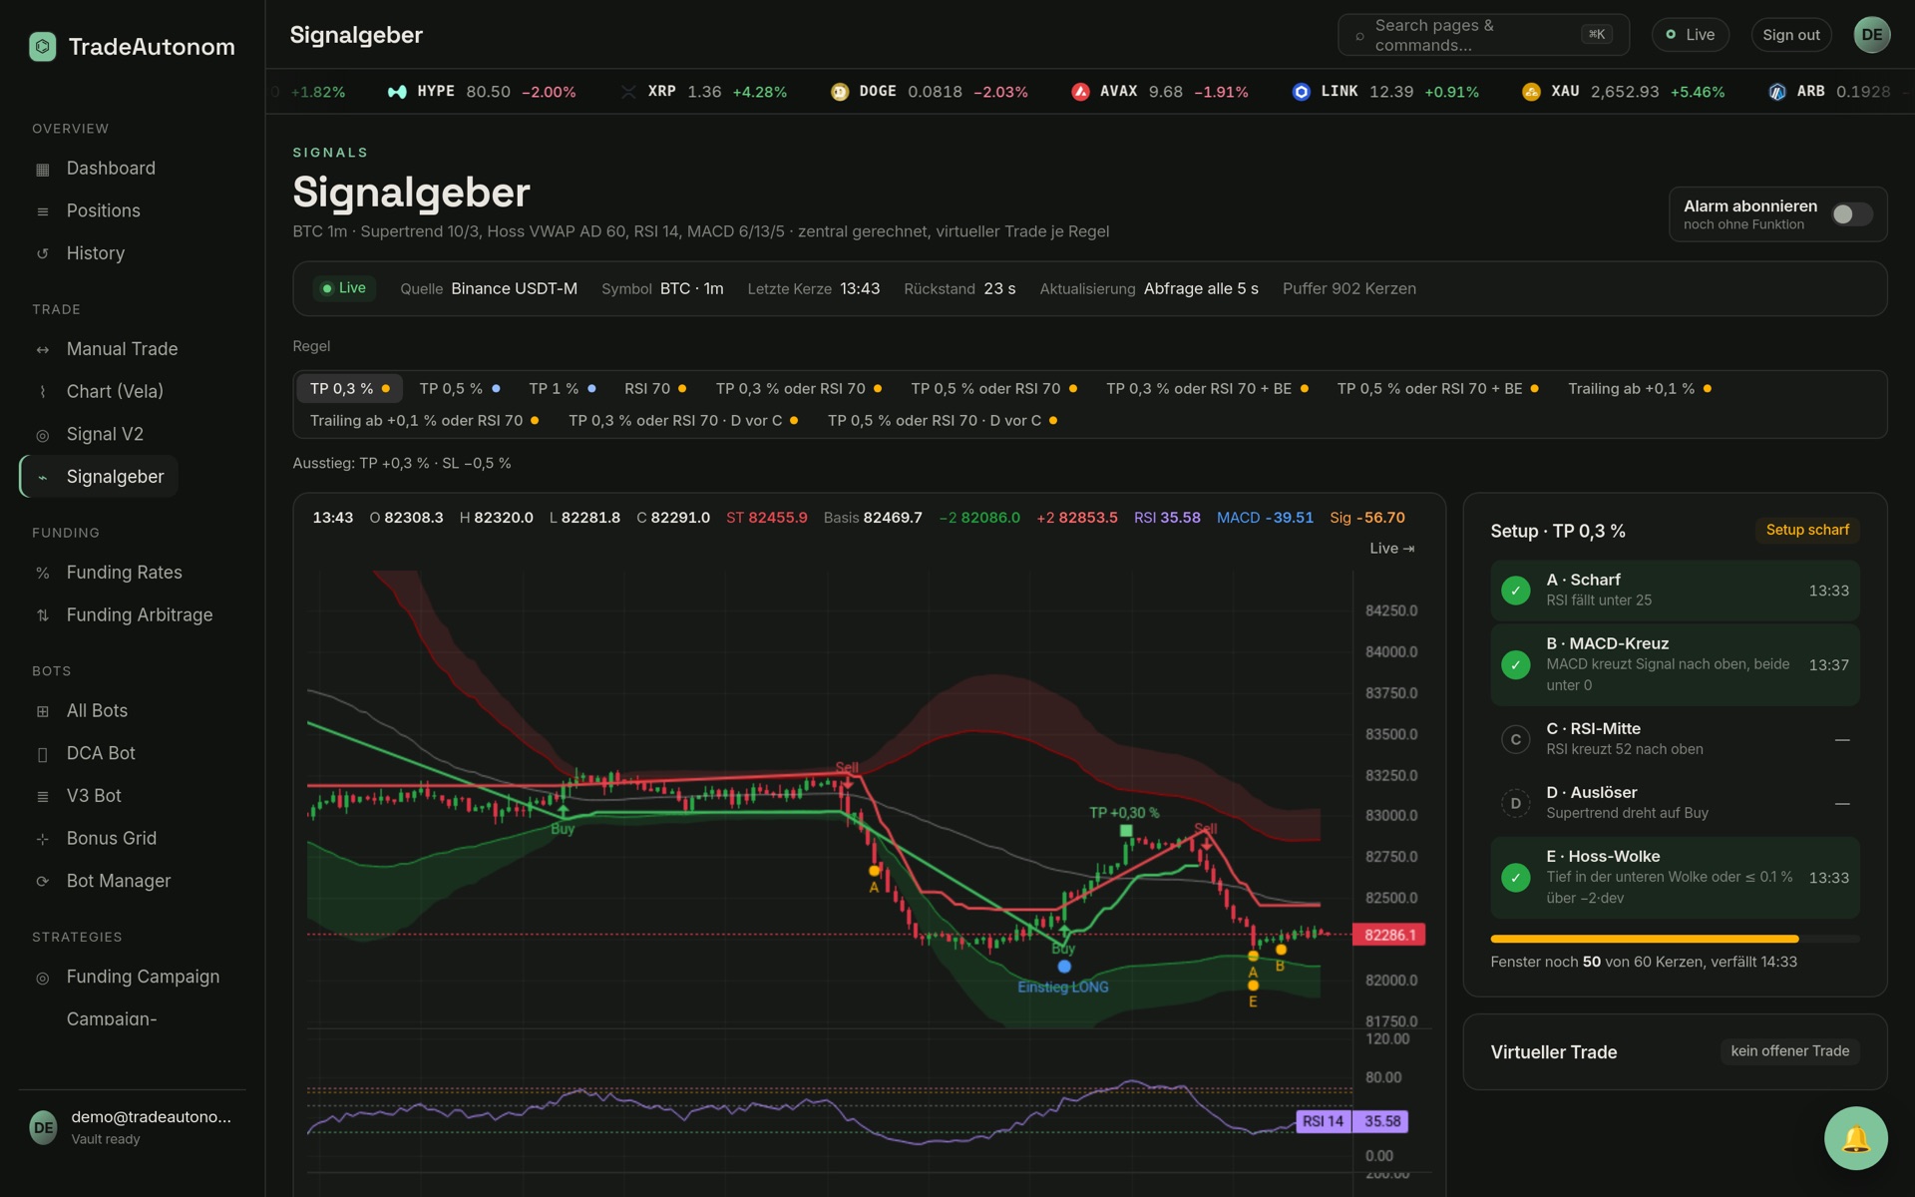Screen dimensions: 1915x1197
Task: Click the Manual Trade arrows icon
Action: (x=42, y=349)
